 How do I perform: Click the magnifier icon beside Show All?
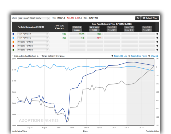pyautogui.click(x=149, y=56)
